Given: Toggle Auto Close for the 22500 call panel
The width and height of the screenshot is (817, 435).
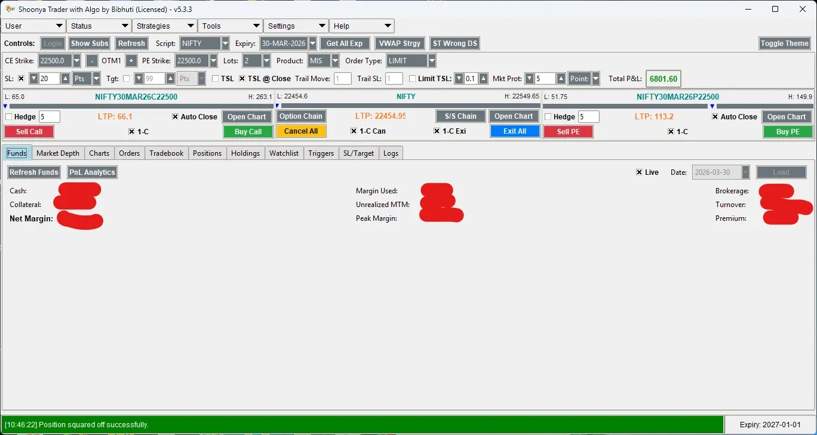Looking at the screenshot, I should (x=176, y=117).
